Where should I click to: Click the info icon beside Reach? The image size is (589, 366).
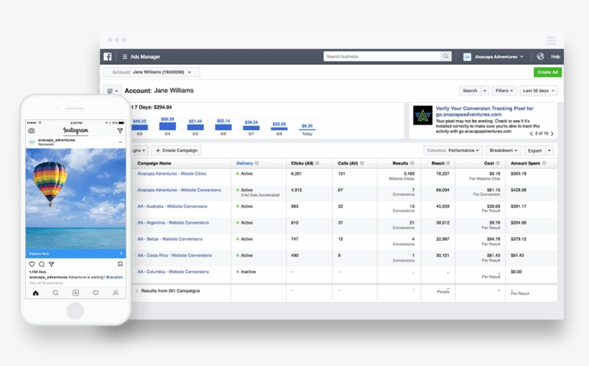[447, 163]
